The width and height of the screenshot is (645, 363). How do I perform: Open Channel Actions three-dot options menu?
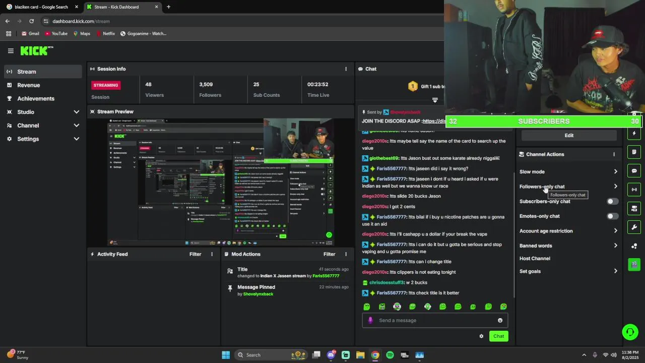pos(614,154)
